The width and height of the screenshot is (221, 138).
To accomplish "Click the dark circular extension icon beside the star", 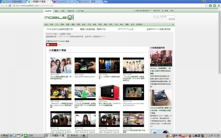I will [211, 6].
